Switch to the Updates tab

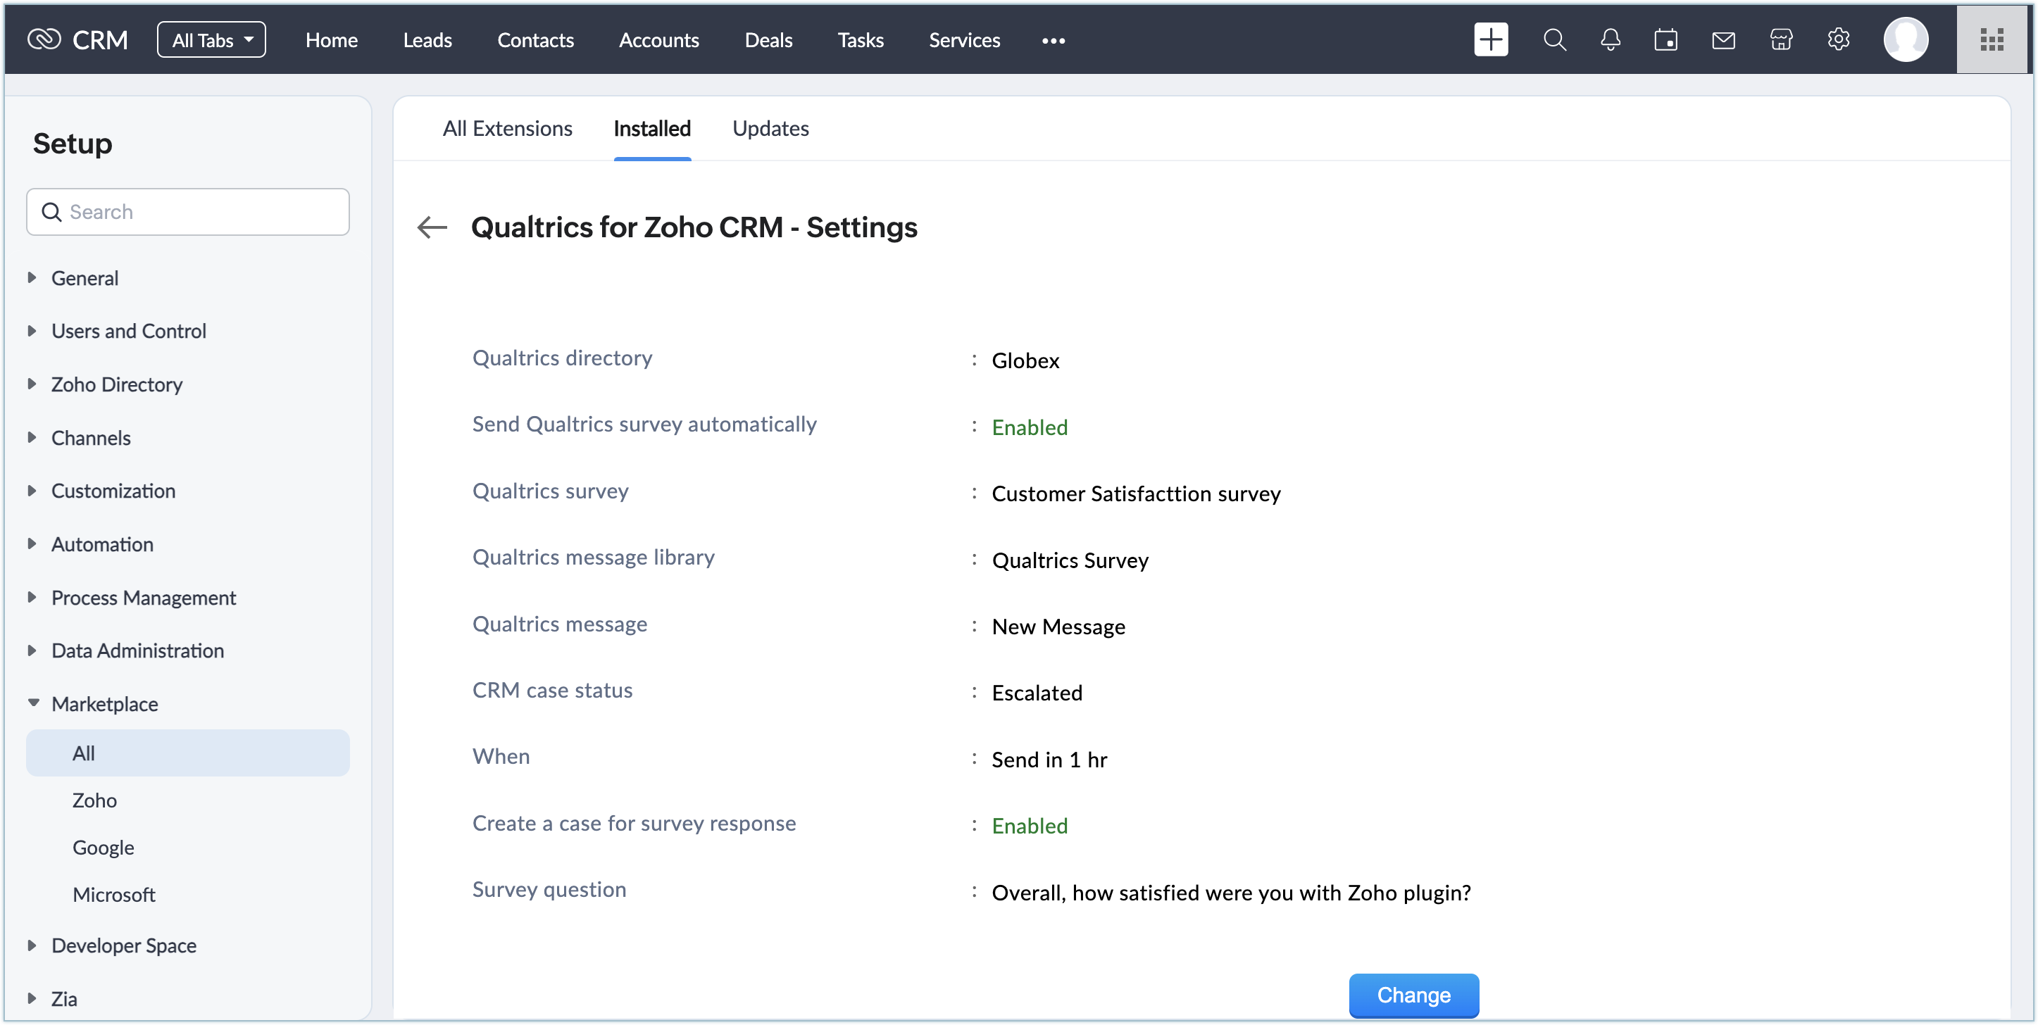[770, 129]
